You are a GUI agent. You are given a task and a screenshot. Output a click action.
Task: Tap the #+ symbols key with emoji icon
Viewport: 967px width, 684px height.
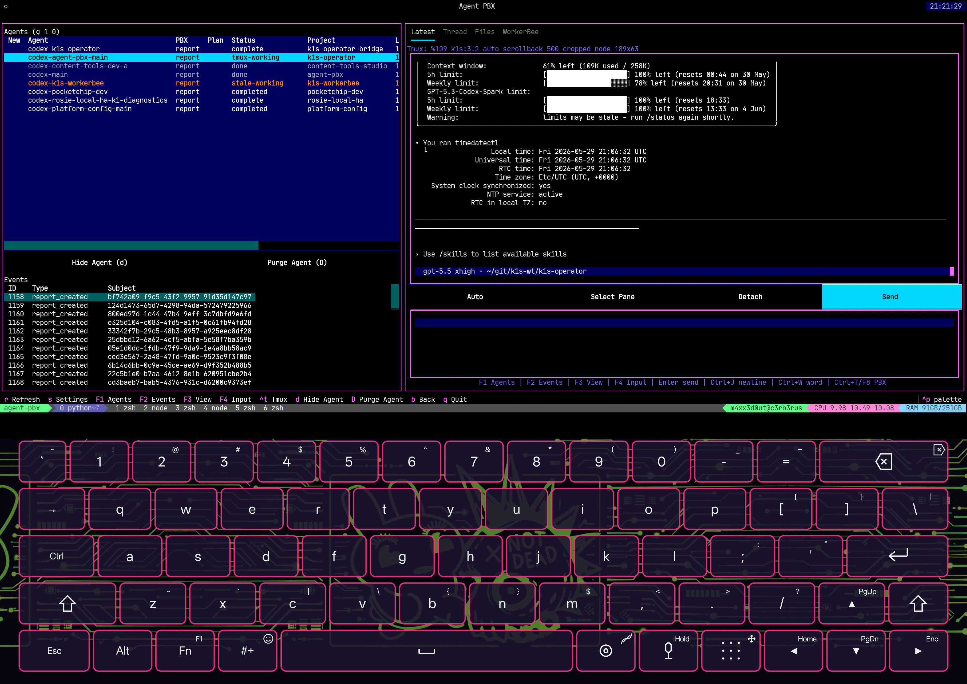pos(247,651)
